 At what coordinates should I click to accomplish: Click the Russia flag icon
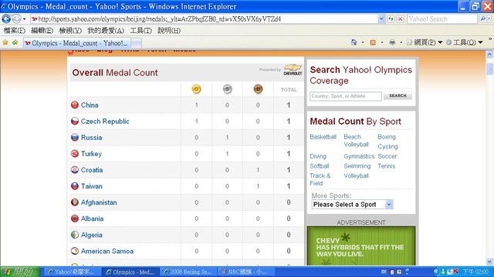coord(75,137)
